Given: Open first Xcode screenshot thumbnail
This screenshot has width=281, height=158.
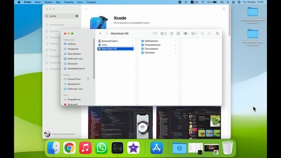Looking at the screenshot, I should pyautogui.click(x=120, y=122).
